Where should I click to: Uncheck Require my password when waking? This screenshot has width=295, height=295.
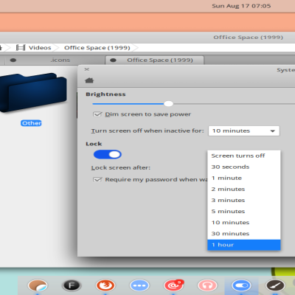pyautogui.click(x=97, y=179)
